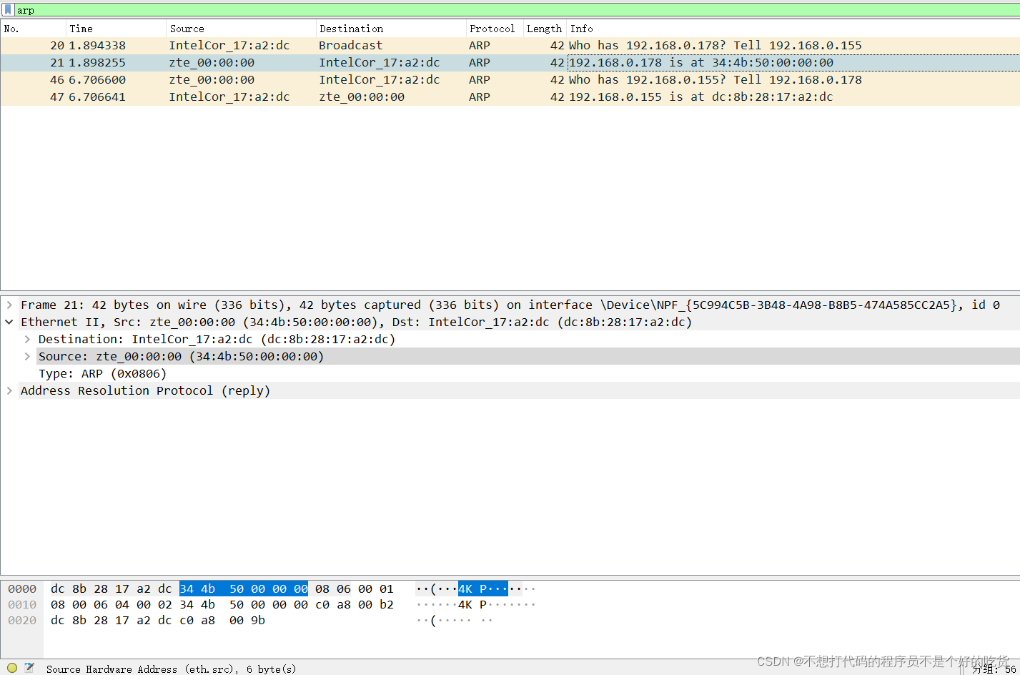Click highlighted ASCII '4K P' in first hex row
1020x675 pixels.
click(483, 588)
